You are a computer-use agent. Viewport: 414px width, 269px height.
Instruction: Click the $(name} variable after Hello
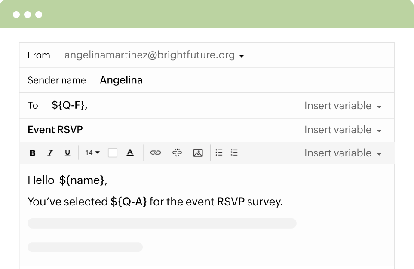82,180
